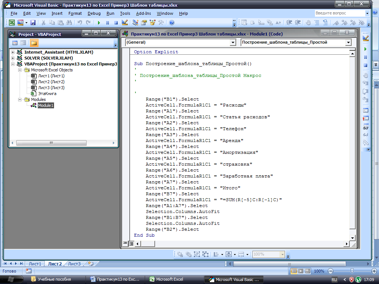379x284 pixels.
Task: Open the Debug menu
Action: pos(94,14)
